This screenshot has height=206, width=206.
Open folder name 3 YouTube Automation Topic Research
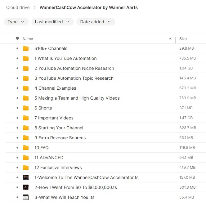click(74, 78)
